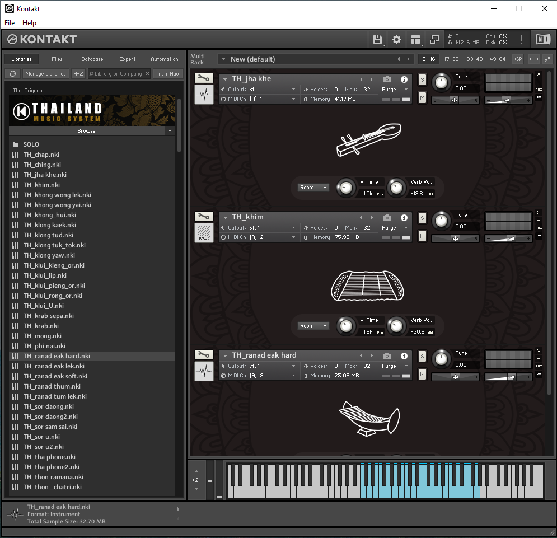The width and height of the screenshot is (557, 538).
Task: Click the rack minimize arrows icon
Action: 548,59
